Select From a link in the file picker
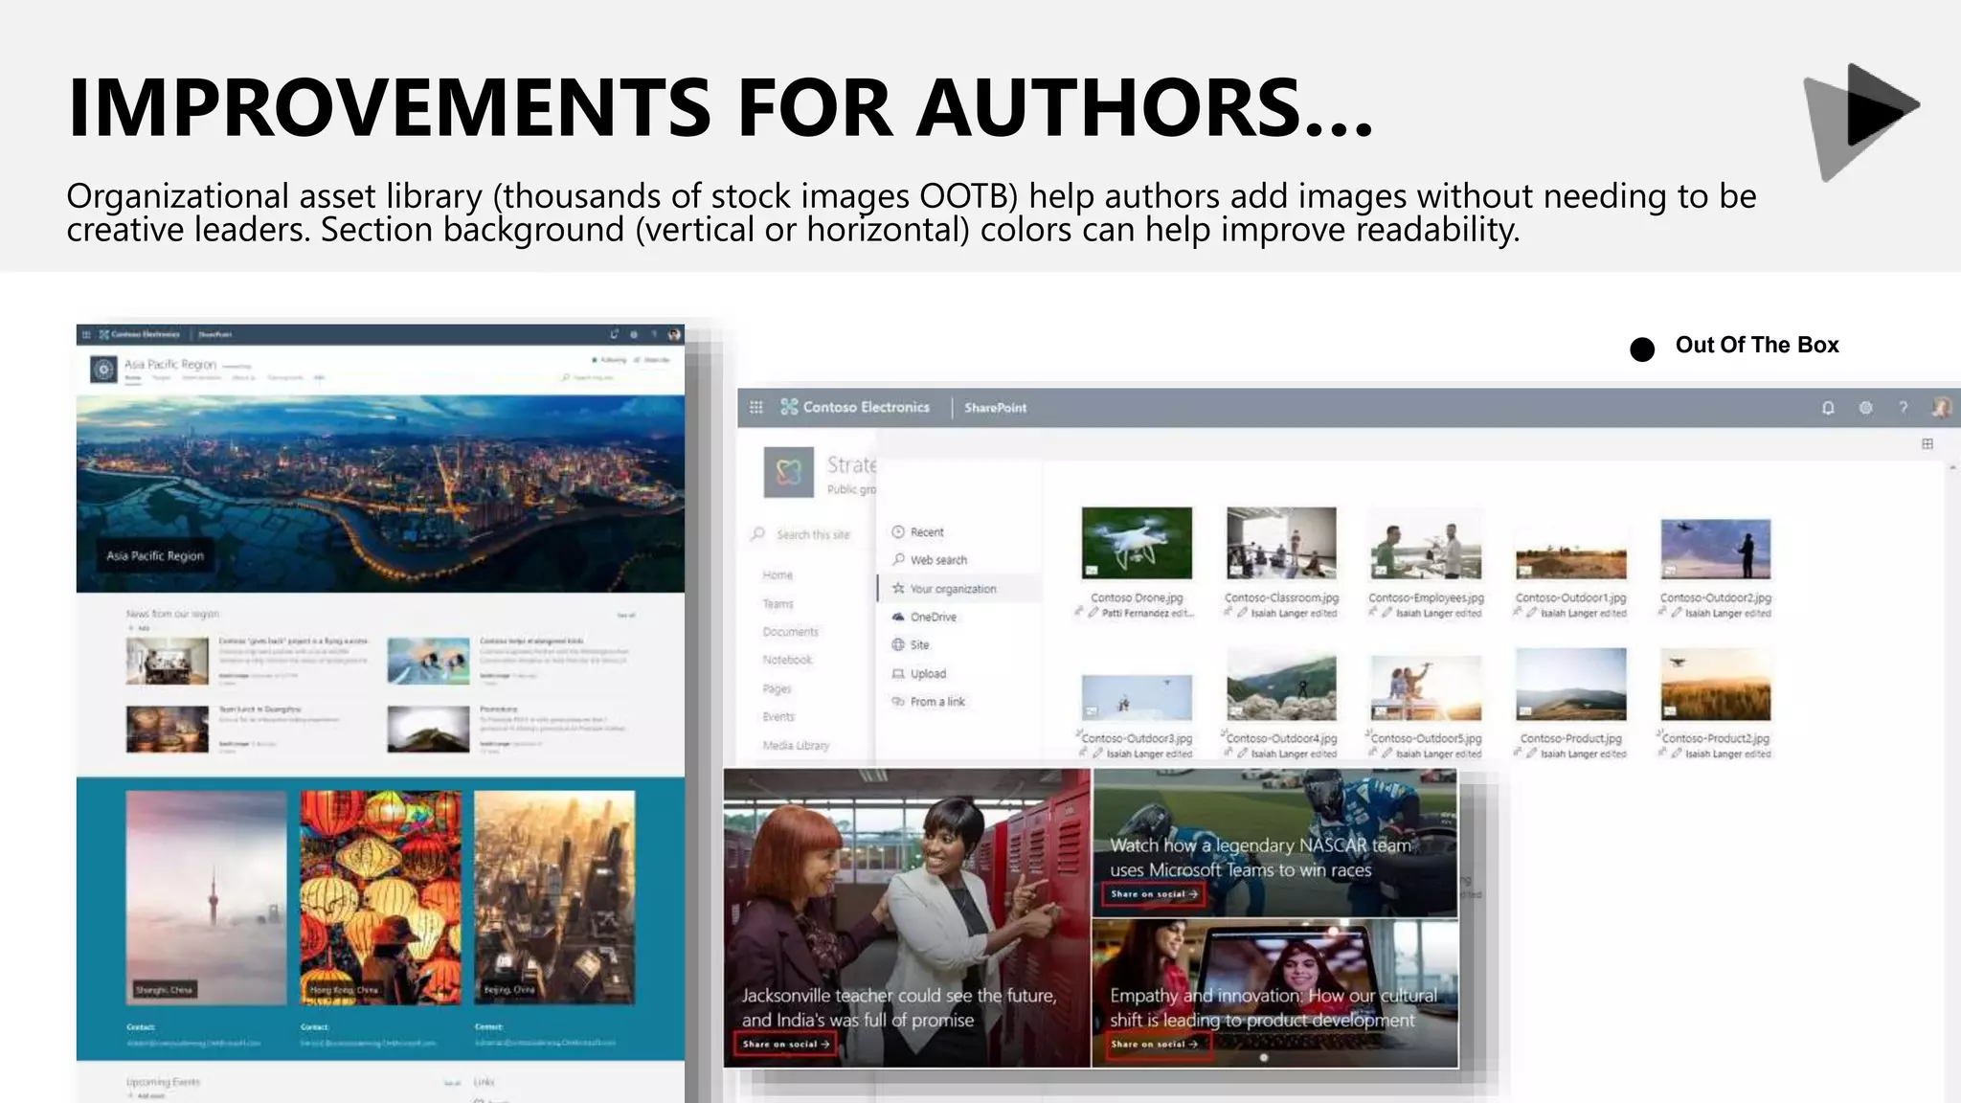 point(937,702)
